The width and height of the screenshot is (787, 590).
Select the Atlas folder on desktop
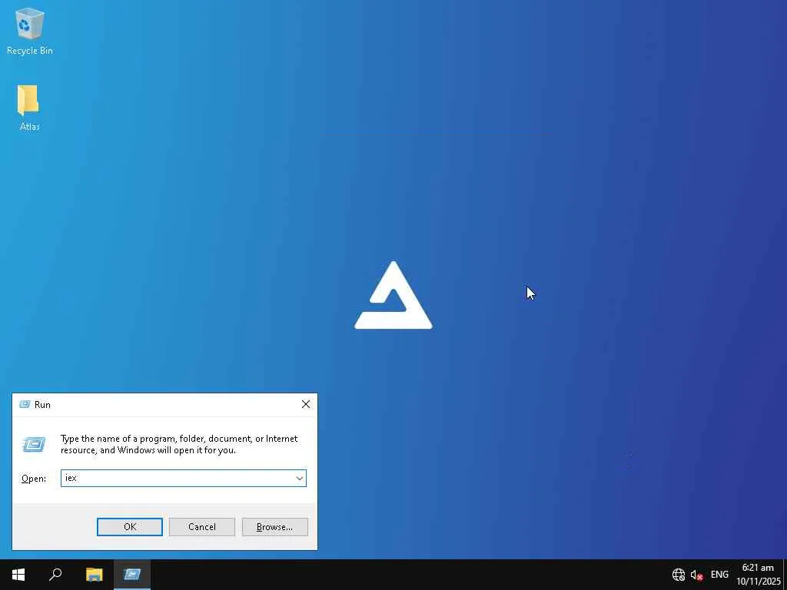click(x=29, y=108)
